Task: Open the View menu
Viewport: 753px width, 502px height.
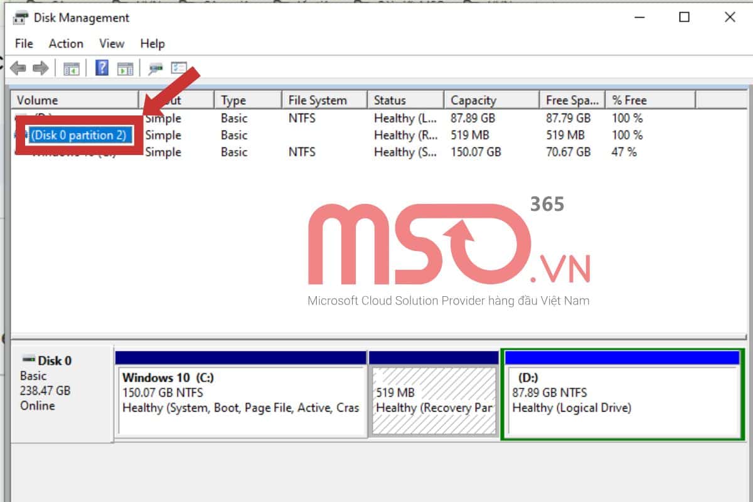Action: point(112,43)
